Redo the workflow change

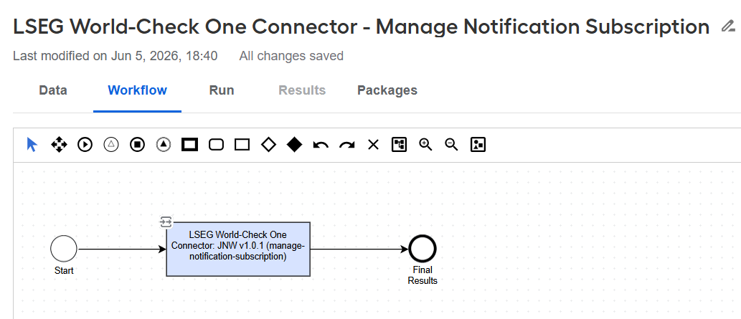click(347, 145)
